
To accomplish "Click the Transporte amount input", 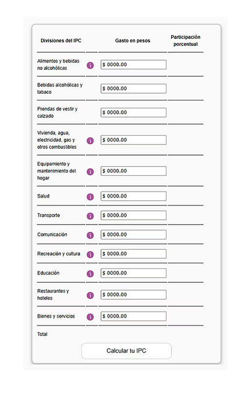I will pyautogui.click(x=134, y=215).
